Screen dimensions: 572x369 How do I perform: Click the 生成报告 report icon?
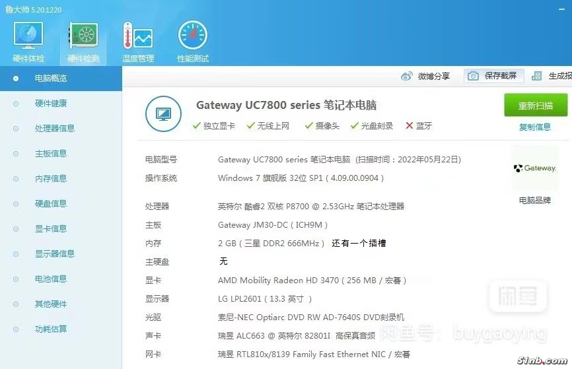(x=537, y=77)
